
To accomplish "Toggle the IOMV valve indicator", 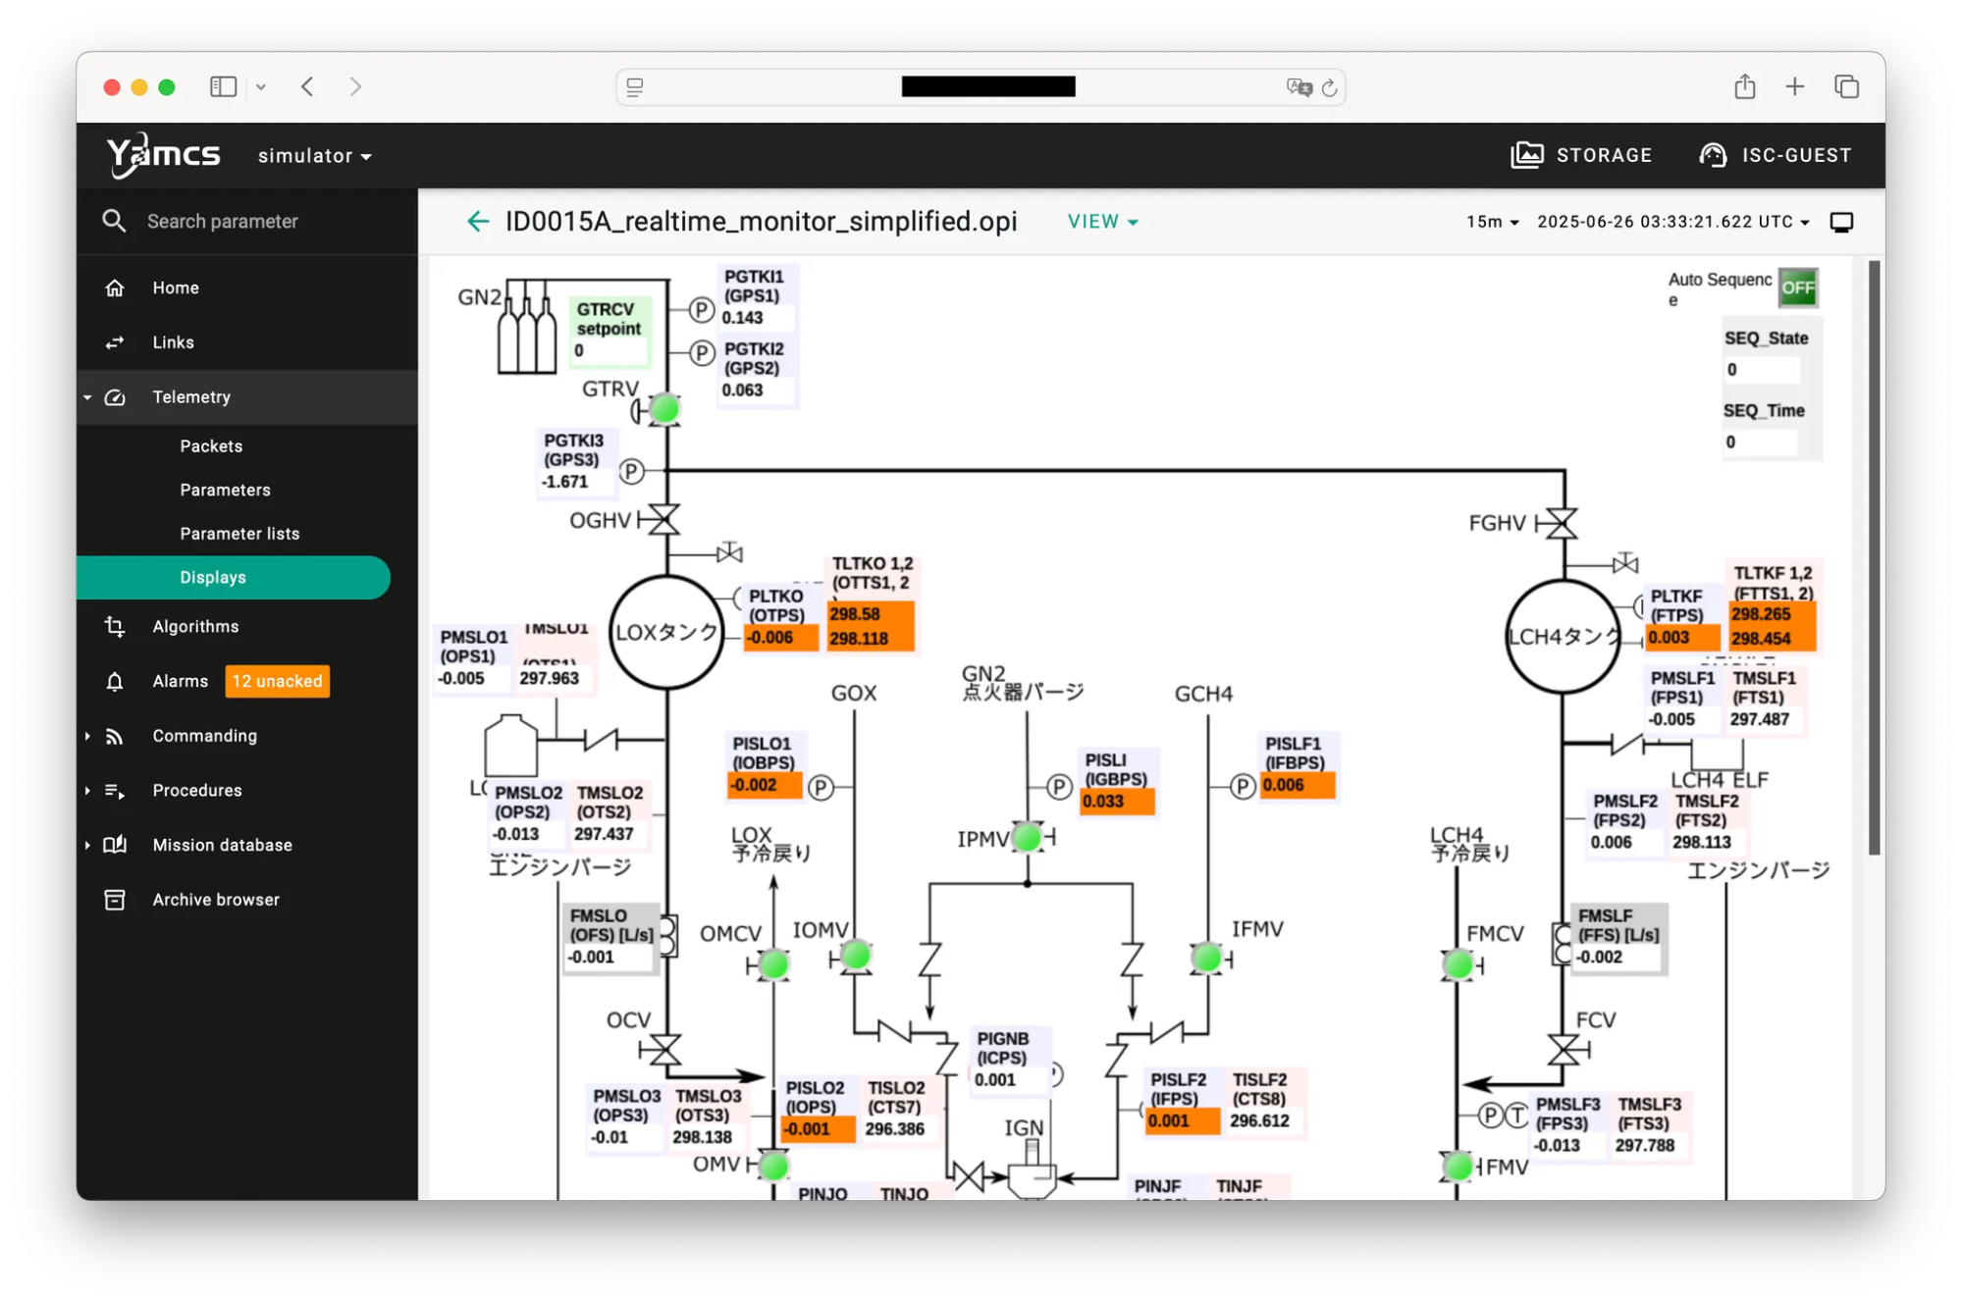I will click(856, 955).
